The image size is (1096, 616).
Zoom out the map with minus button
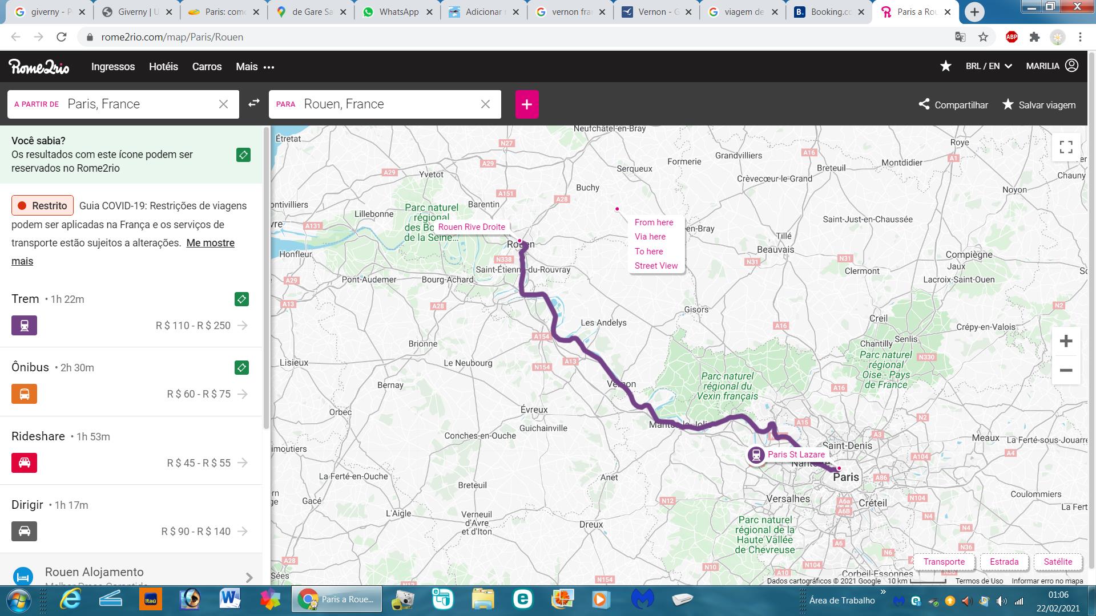tap(1066, 370)
